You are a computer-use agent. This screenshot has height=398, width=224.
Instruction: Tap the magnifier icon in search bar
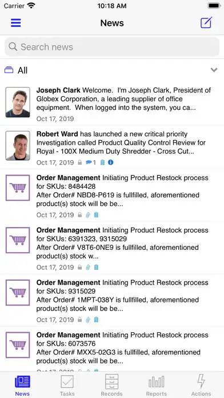(x=13, y=47)
